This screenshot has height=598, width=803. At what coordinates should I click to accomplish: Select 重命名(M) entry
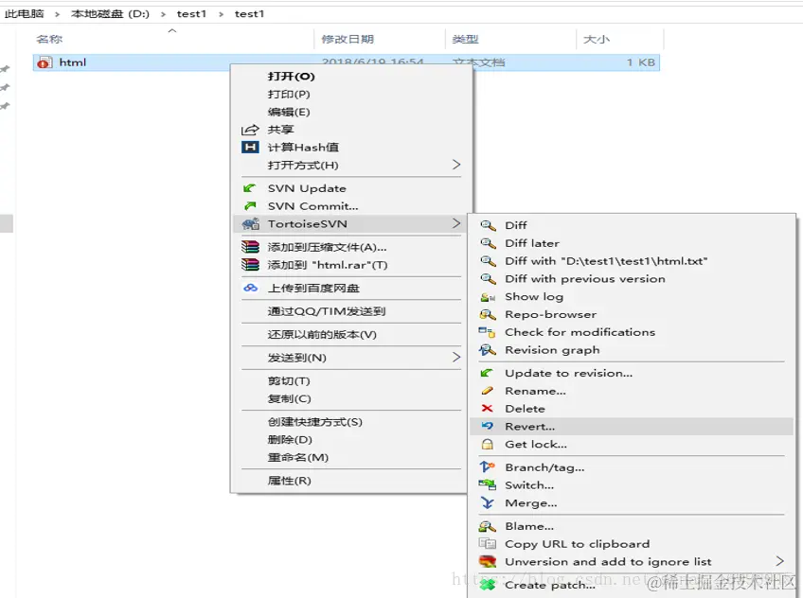(x=297, y=458)
